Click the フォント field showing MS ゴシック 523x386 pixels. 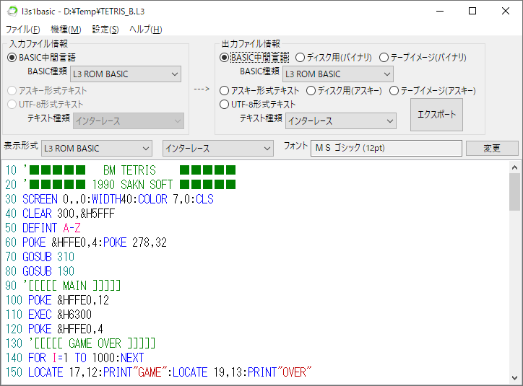(x=386, y=148)
